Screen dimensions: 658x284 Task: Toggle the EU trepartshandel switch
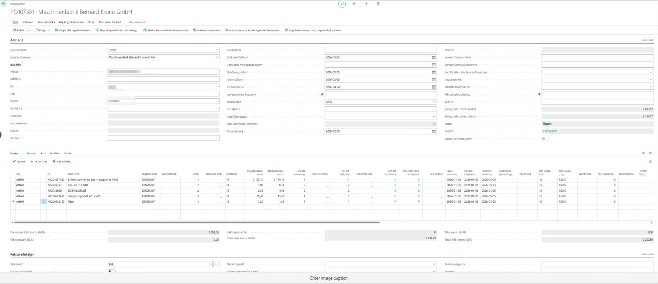tap(111, 272)
